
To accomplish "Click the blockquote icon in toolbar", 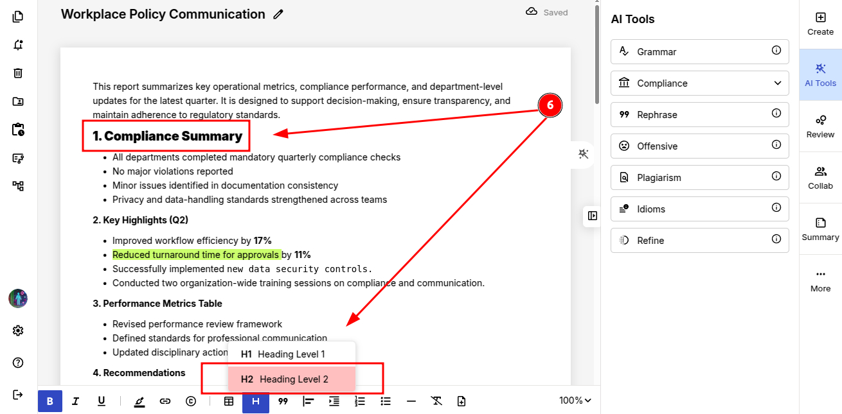I will (282, 401).
